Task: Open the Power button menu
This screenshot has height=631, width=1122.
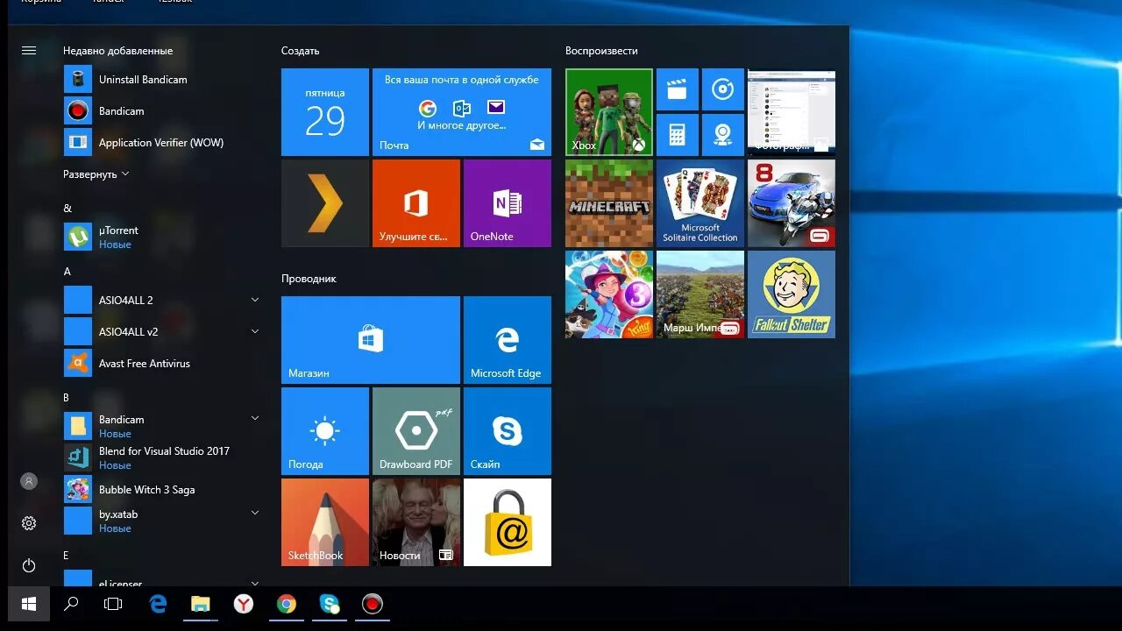Action: coord(29,566)
